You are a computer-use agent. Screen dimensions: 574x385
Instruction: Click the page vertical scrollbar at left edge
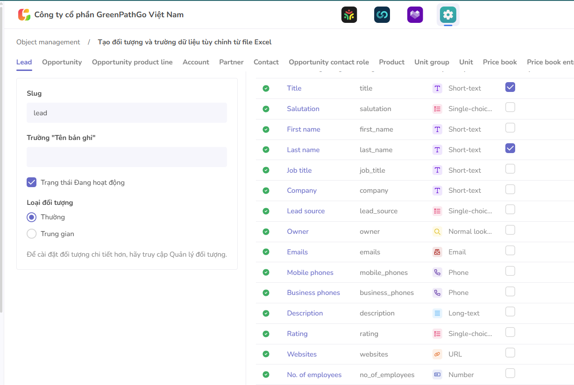1,159
